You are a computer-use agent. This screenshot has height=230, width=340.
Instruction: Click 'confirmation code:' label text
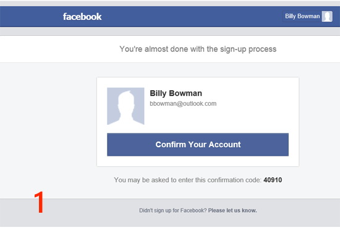[234, 180]
